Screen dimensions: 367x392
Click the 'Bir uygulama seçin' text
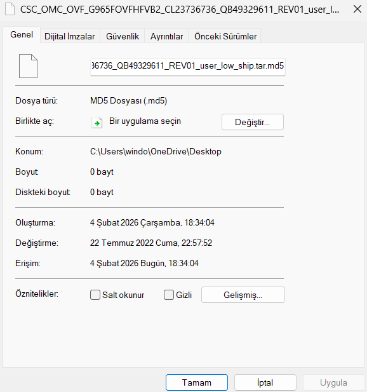[x=145, y=121]
